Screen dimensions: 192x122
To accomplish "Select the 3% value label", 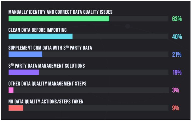I will click(176, 90).
